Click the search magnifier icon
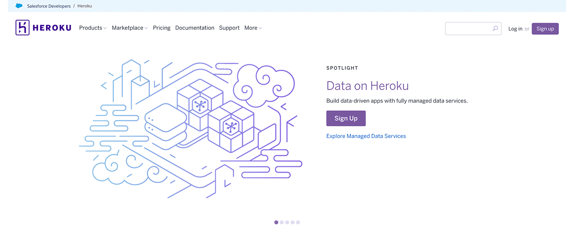The height and width of the screenshot is (234, 574). pyautogui.click(x=495, y=28)
